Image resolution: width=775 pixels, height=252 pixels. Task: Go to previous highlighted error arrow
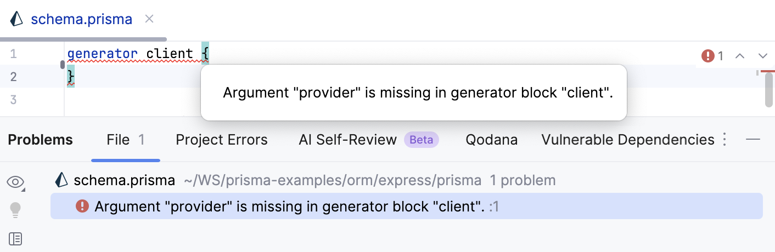click(740, 56)
